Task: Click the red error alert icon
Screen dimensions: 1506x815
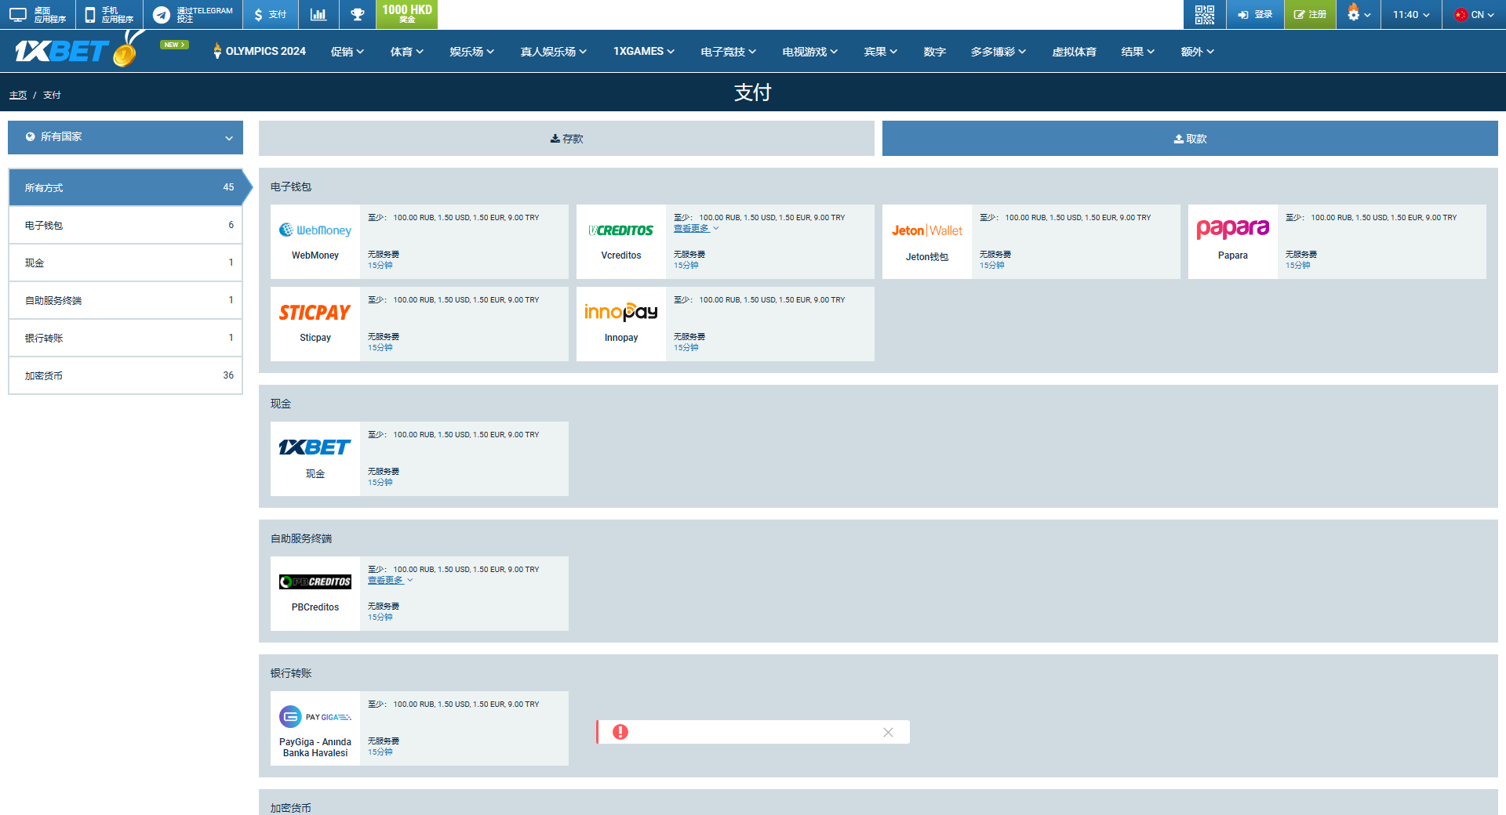Action: point(620,732)
